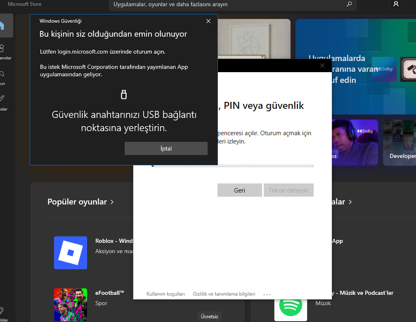The image size is (416, 322).
Task: Open the Popüler oyunlar heading
Action: click(77, 202)
